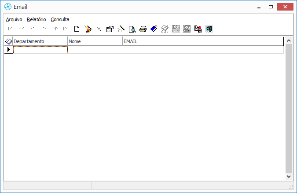The height and width of the screenshot is (193, 297).
Task: Click the edit record icon with pencil
Action: pyautogui.click(x=88, y=29)
